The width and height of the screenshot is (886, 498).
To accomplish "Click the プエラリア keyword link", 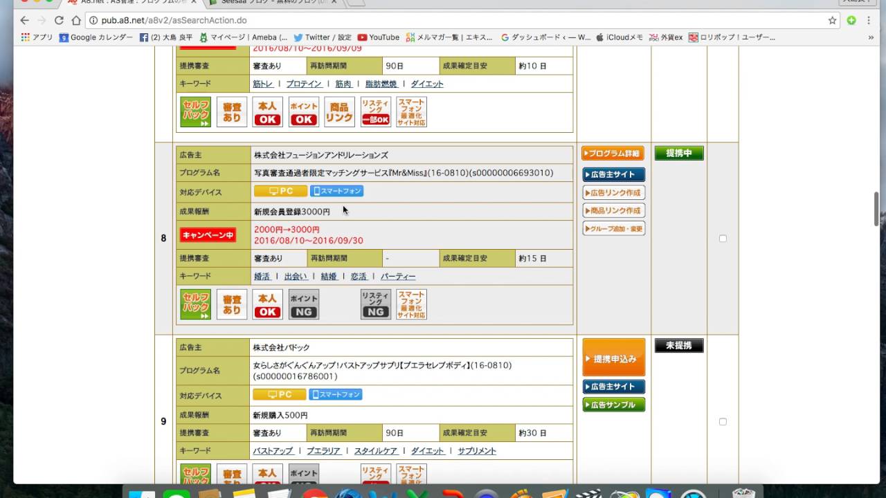I will tap(324, 450).
